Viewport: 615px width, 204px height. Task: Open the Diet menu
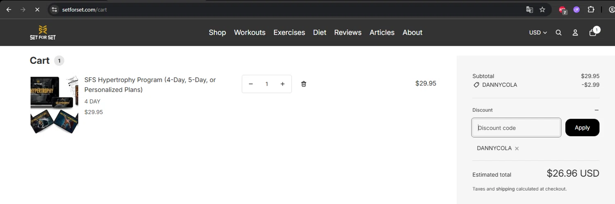click(320, 32)
